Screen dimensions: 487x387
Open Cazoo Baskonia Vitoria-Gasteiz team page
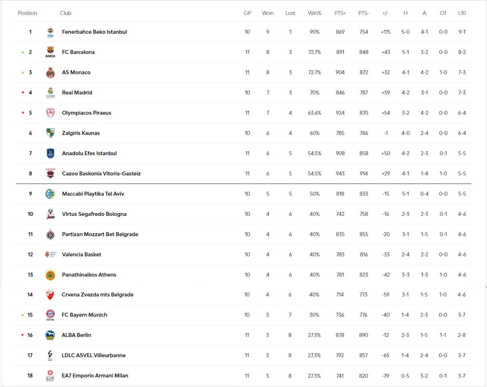(101, 174)
